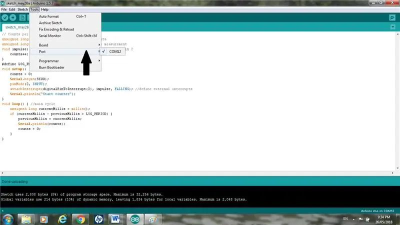
Task: Click 'previousMillis = currentMillis;' line
Action: pos(49,119)
